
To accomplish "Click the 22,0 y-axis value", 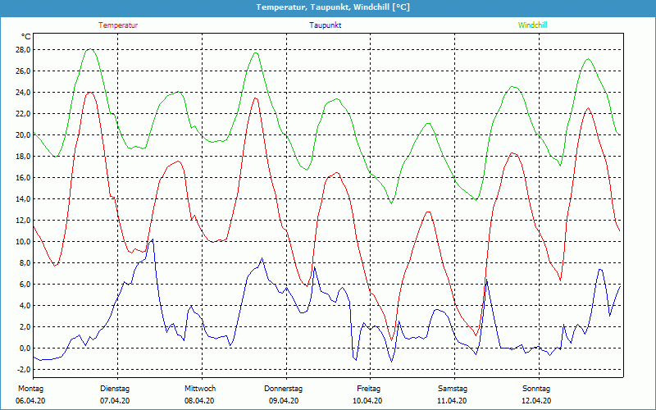I will (22, 114).
